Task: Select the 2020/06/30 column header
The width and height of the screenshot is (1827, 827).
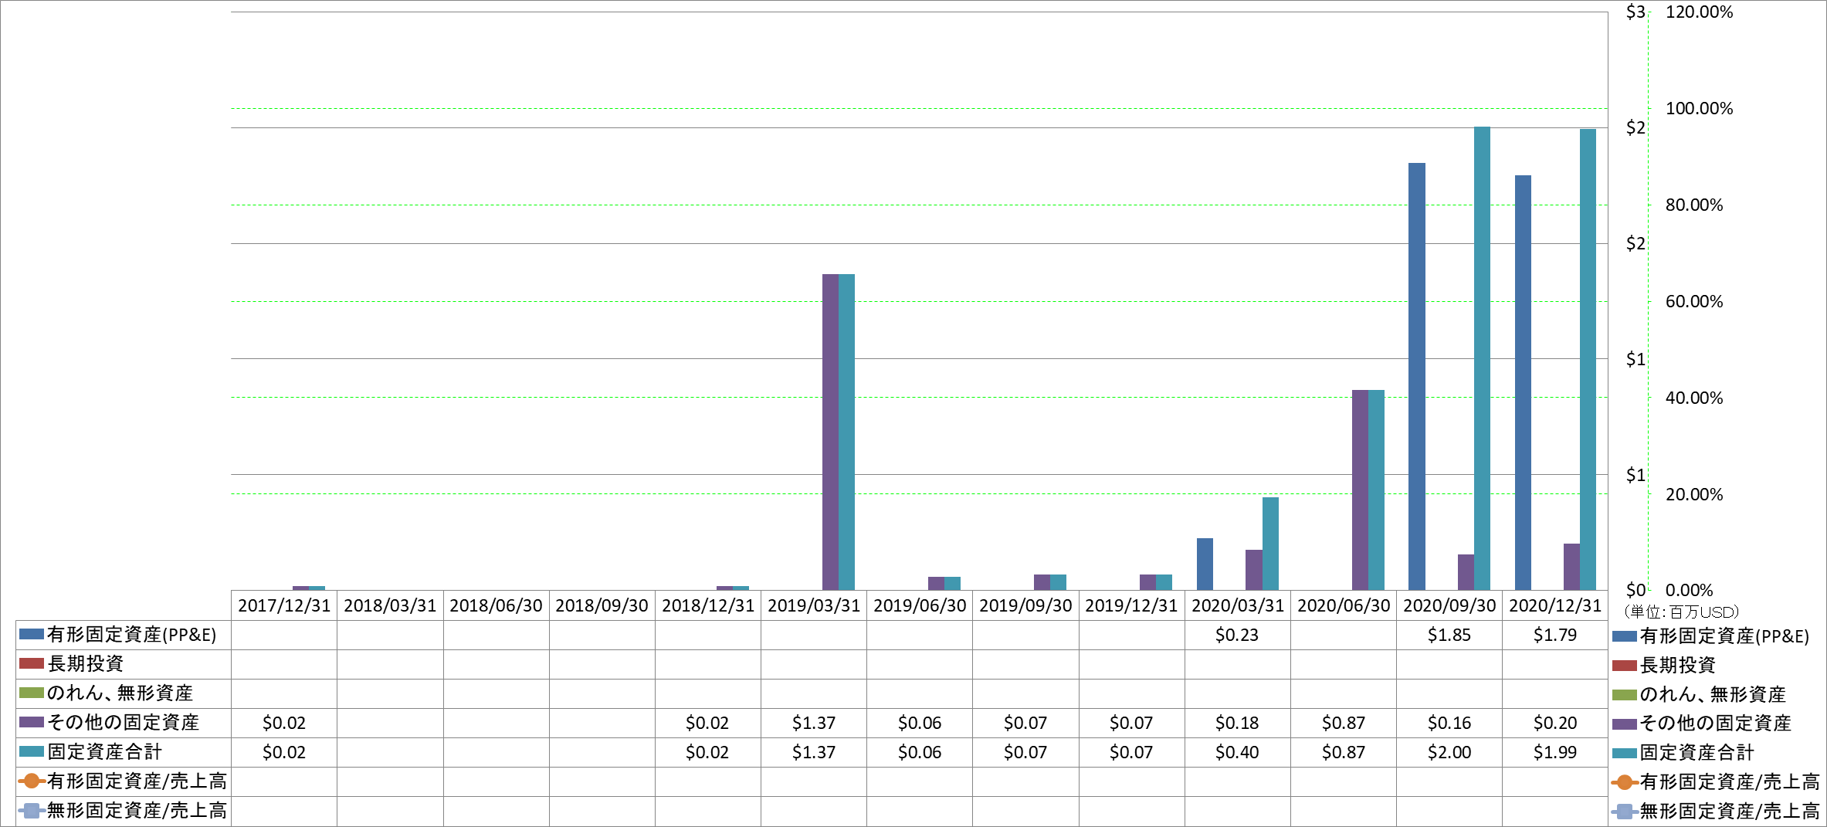Action: pyautogui.click(x=1343, y=605)
